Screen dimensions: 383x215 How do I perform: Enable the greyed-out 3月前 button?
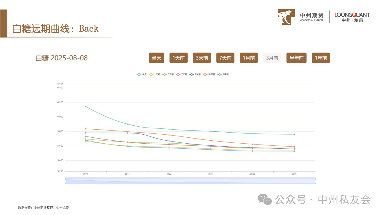point(272,58)
